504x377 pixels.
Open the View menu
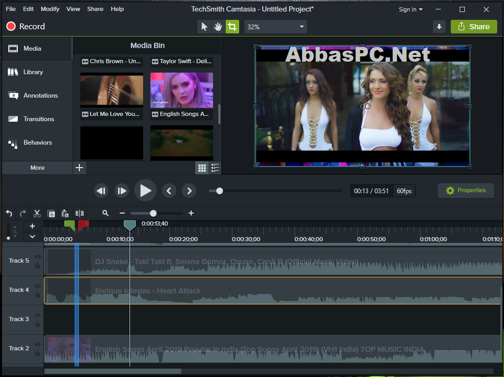[x=73, y=9]
